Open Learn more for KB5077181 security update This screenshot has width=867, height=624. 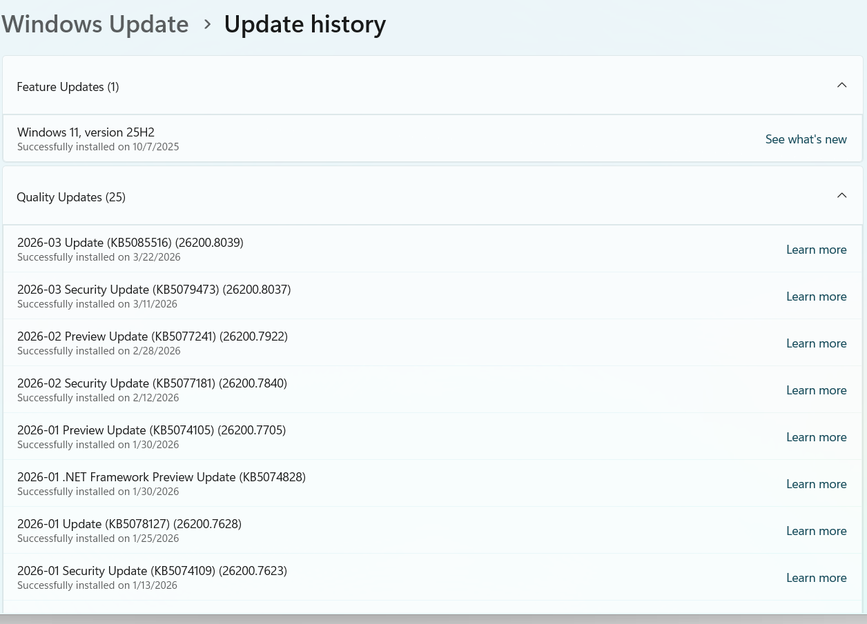(816, 390)
